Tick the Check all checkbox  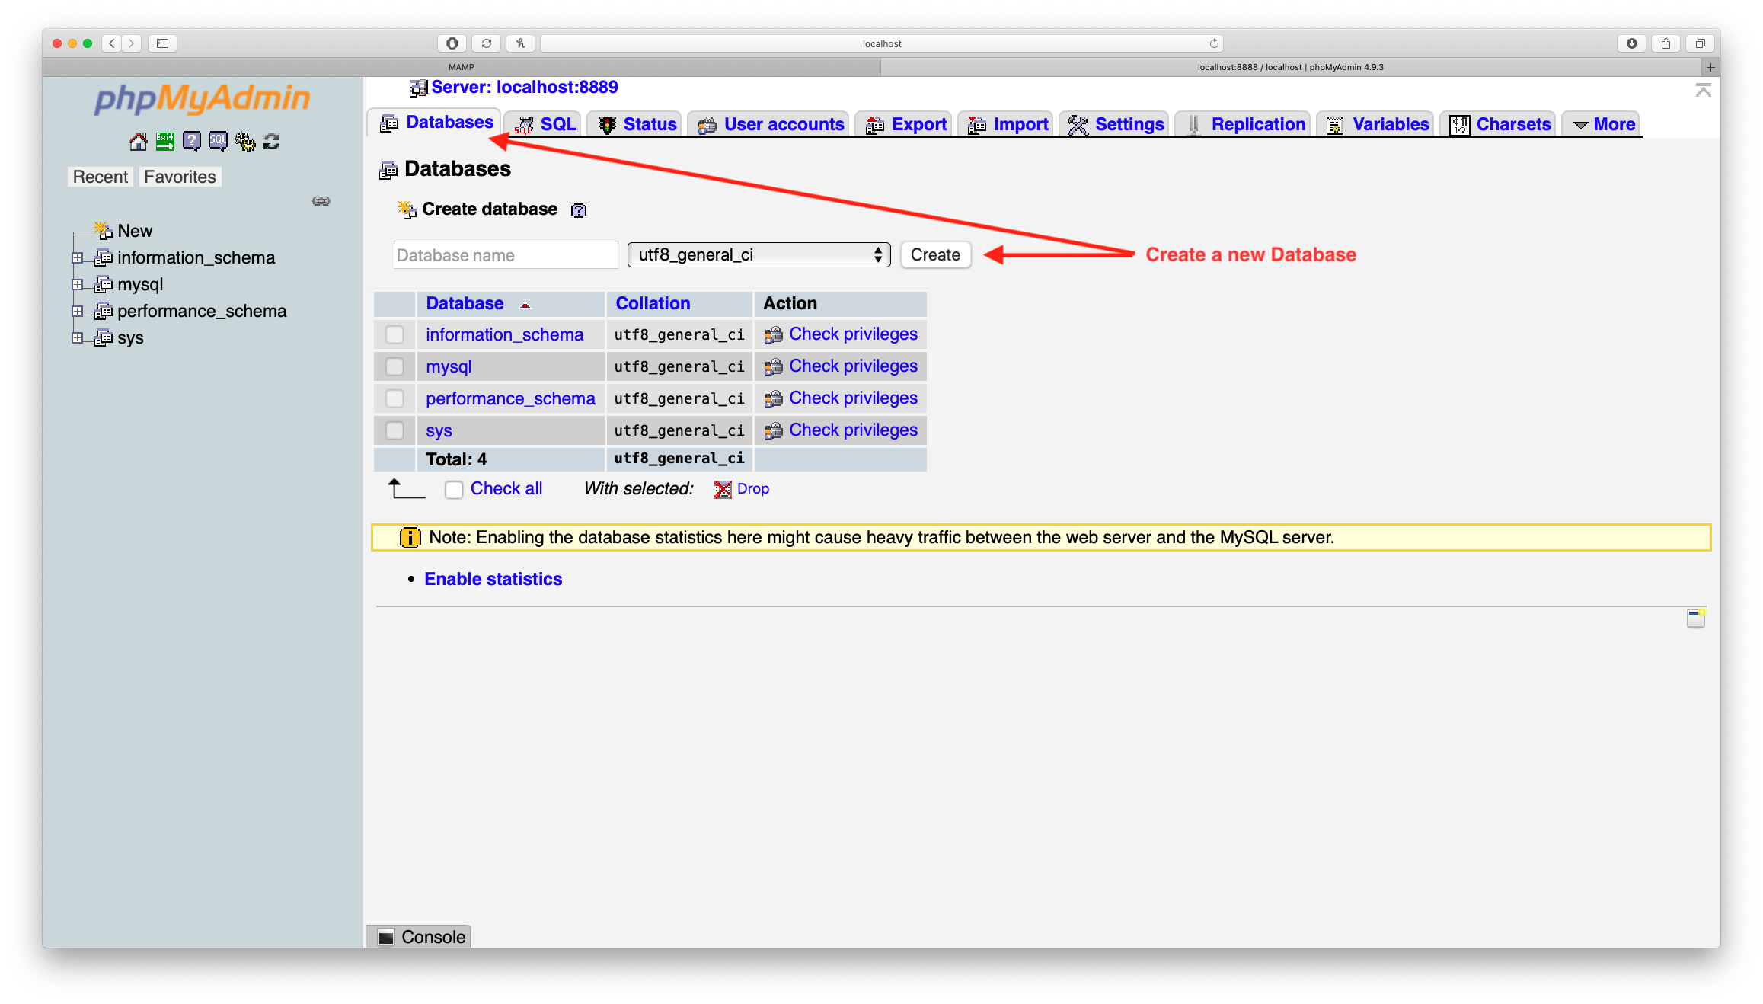pyautogui.click(x=454, y=490)
